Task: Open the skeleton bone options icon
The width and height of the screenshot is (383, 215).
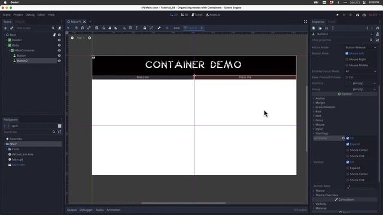Action: coord(159,28)
